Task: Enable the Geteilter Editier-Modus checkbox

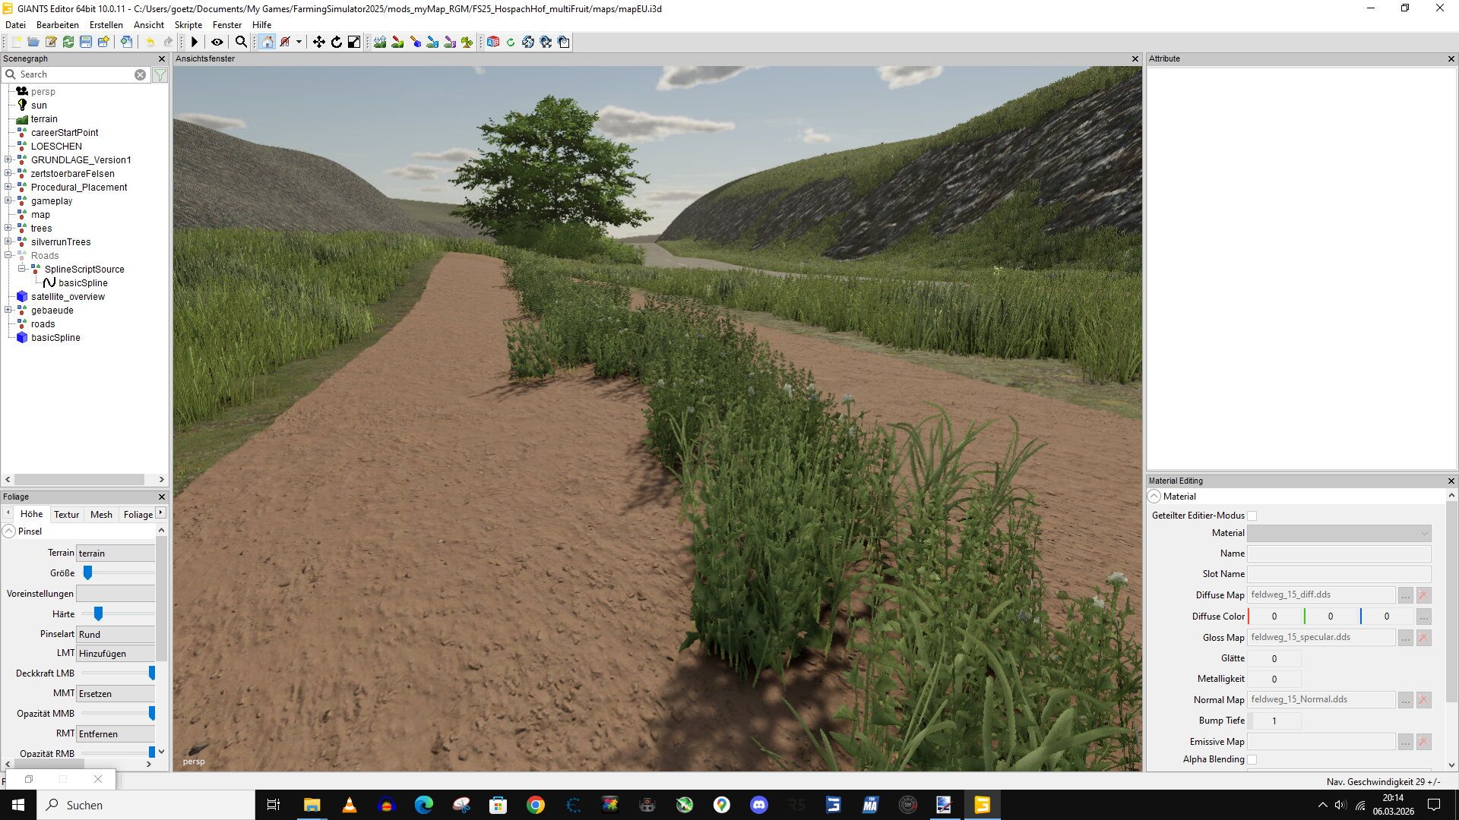Action: (x=1252, y=516)
